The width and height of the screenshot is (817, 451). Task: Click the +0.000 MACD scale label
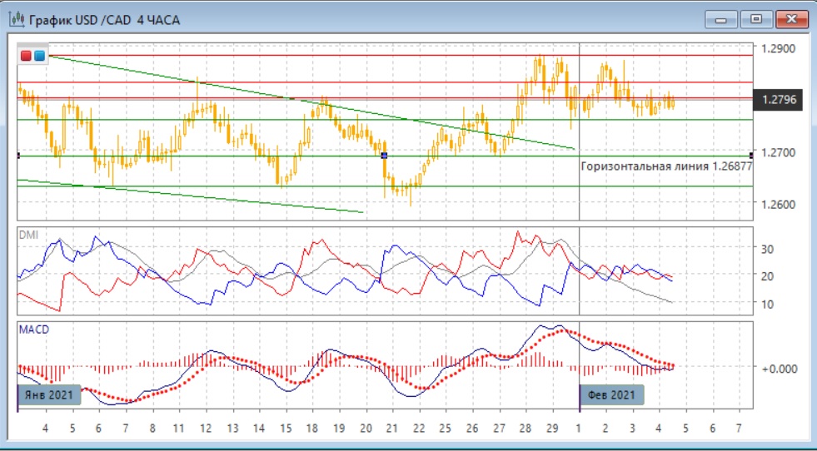coord(780,367)
